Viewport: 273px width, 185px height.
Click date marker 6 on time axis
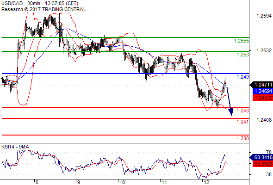37,182
